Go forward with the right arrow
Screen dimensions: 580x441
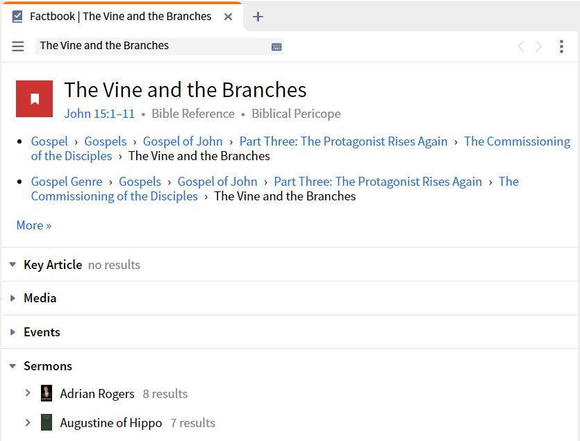539,46
